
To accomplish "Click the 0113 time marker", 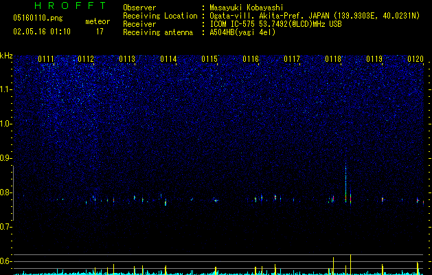I will pyautogui.click(x=127, y=59).
